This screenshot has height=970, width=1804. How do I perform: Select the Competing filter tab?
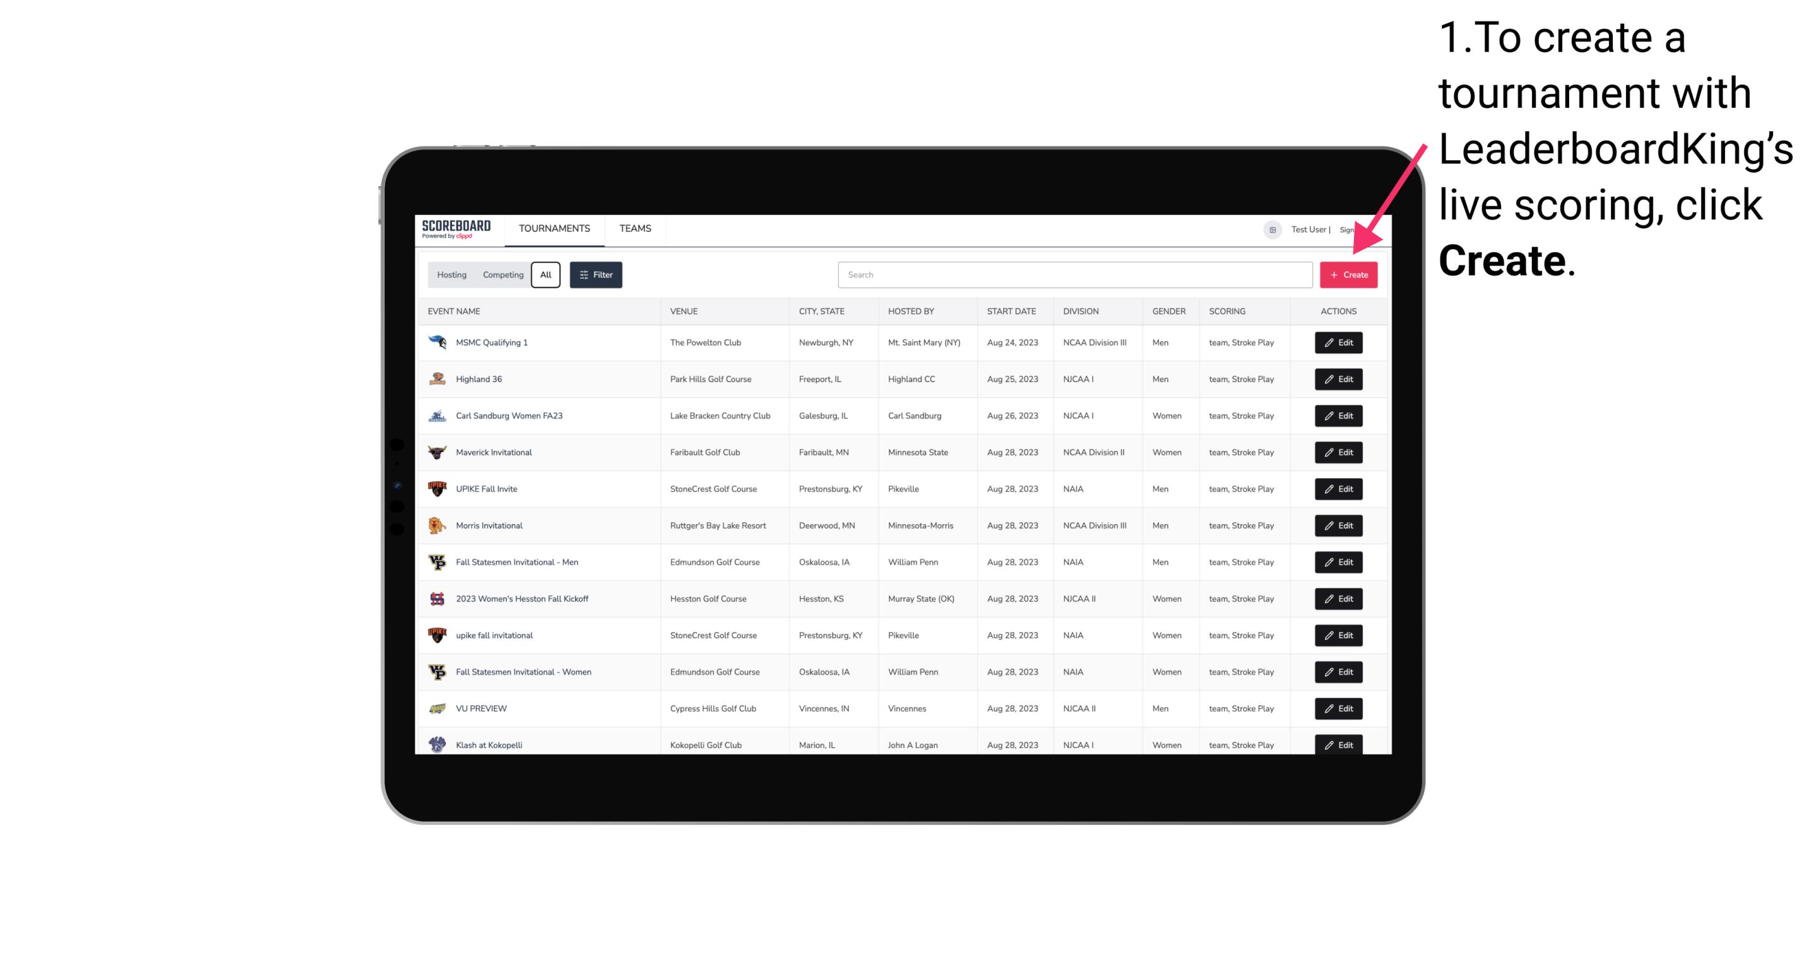pyautogui.click(x=501, y=275)
